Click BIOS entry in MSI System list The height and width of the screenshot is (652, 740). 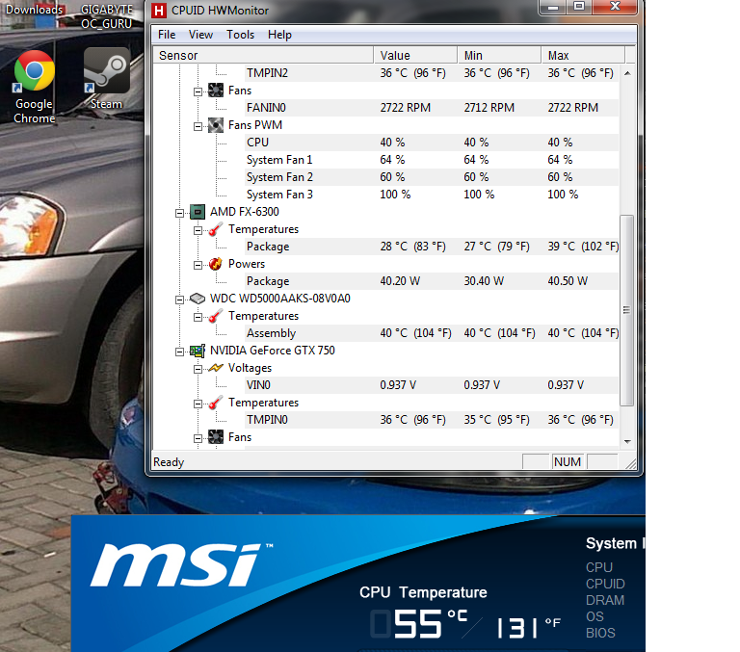click(600, 633)
